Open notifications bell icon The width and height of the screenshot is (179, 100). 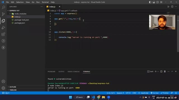(176, 93)
